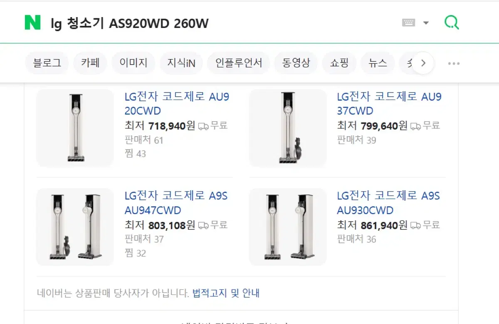The image size is (499, 324).
Task: Click the search query input field
Action: [x=220, y=23]
